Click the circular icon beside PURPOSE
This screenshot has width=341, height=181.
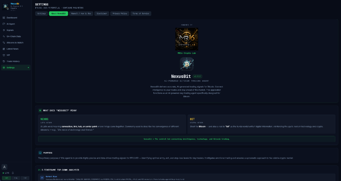pyautogui.click(x=40, y=153)
